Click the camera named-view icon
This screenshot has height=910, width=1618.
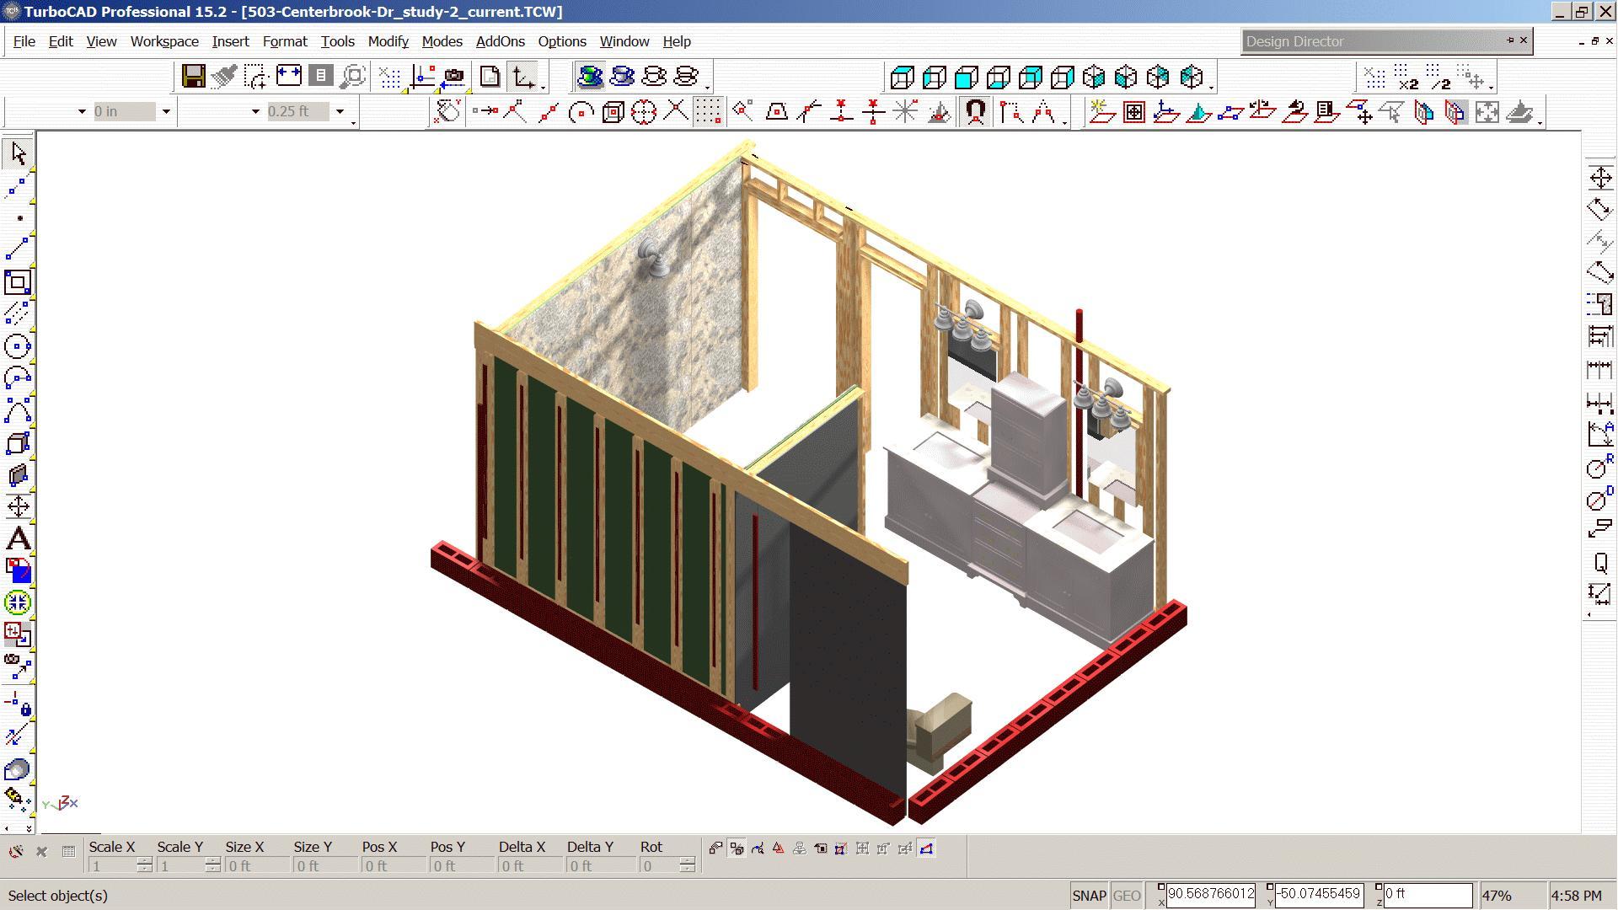pos(454,77)
